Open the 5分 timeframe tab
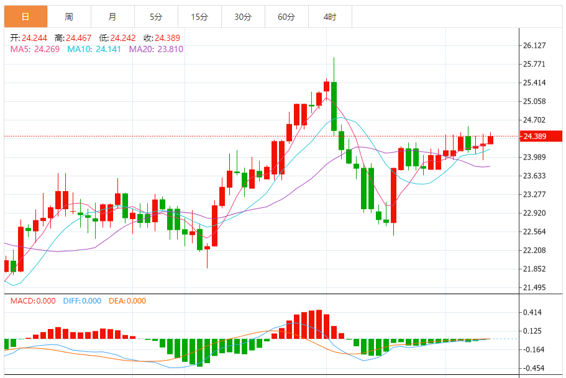566x378 pixels. tap(156, 17)
